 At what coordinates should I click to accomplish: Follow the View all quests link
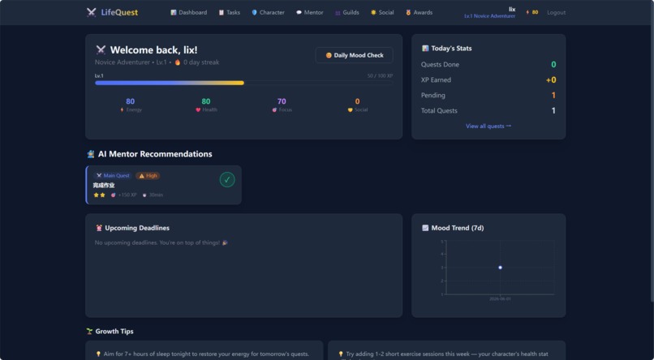pos(488,126)
